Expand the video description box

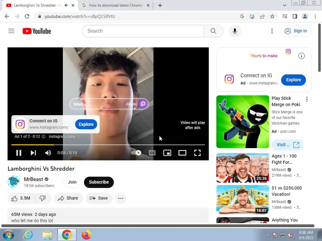tap(108, 216)
